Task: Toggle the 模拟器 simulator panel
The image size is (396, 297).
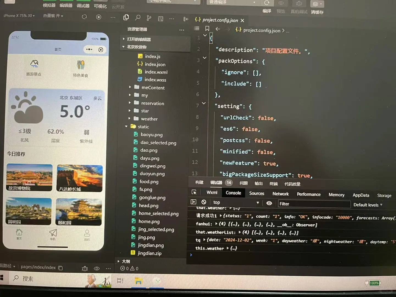Action: (49, 5)
